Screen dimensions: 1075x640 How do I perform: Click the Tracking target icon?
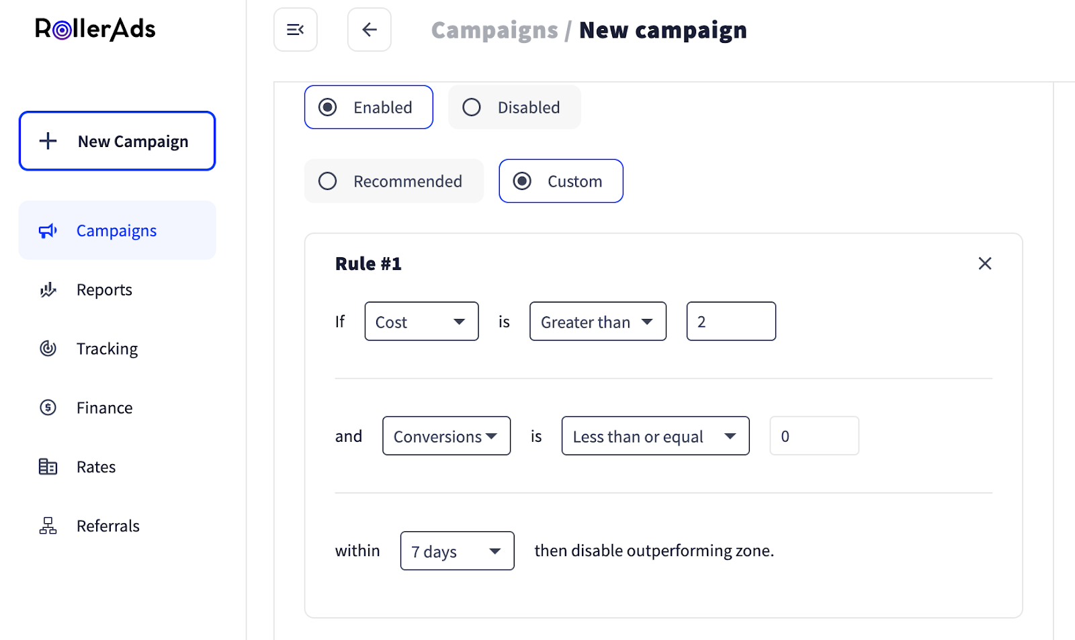click(x=48, y=349)
